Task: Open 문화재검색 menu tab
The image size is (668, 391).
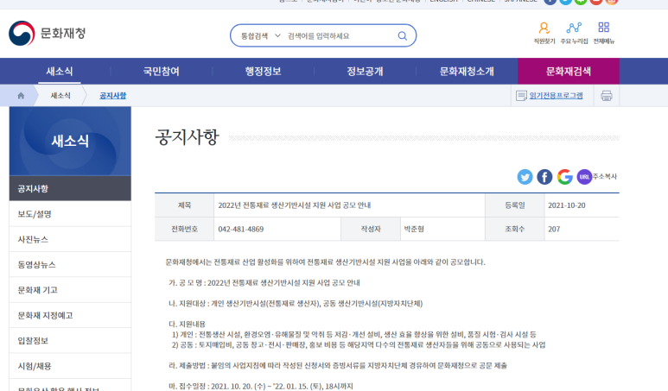Action: 569,71
